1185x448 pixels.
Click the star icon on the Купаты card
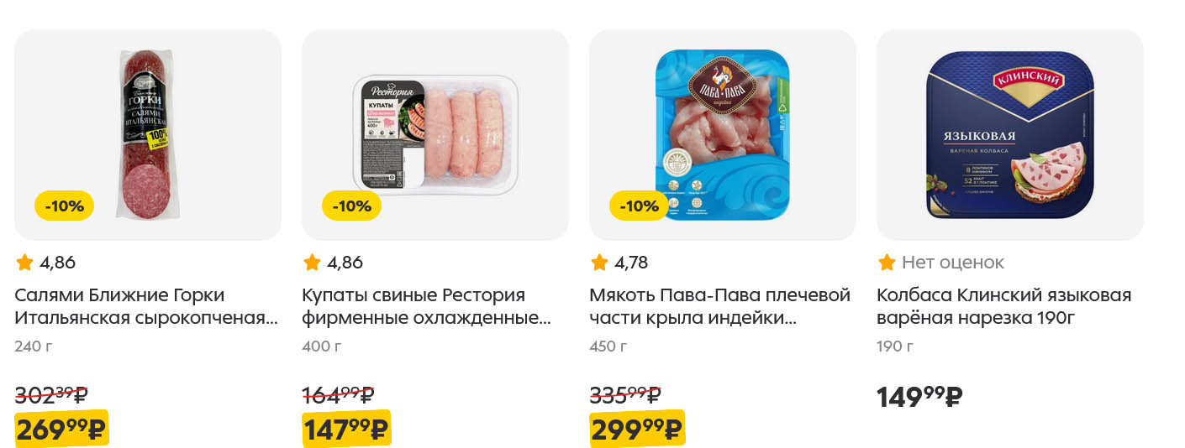[x=312, y=263]
